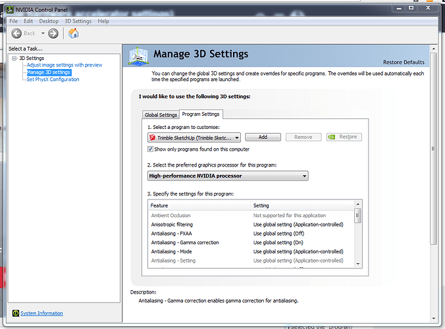Click main panel scroll up arrow

(x=434, y=49)
